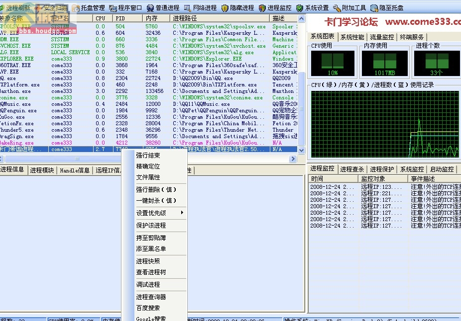Choose 精确定位 in context menu
The image size is (461, 321).
click(148, 166)
